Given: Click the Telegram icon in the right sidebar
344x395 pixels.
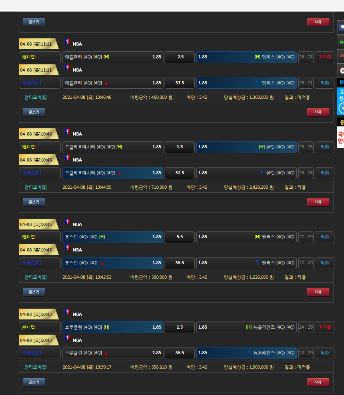Looking at the screenshot, I should 341,108.
